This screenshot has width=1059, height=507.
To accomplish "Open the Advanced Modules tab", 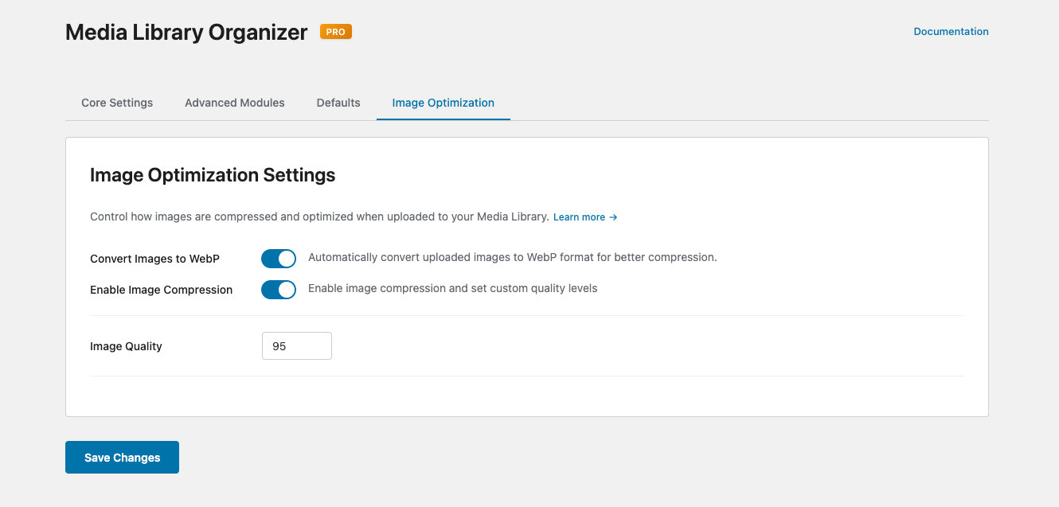I will (x=234, y=103).
